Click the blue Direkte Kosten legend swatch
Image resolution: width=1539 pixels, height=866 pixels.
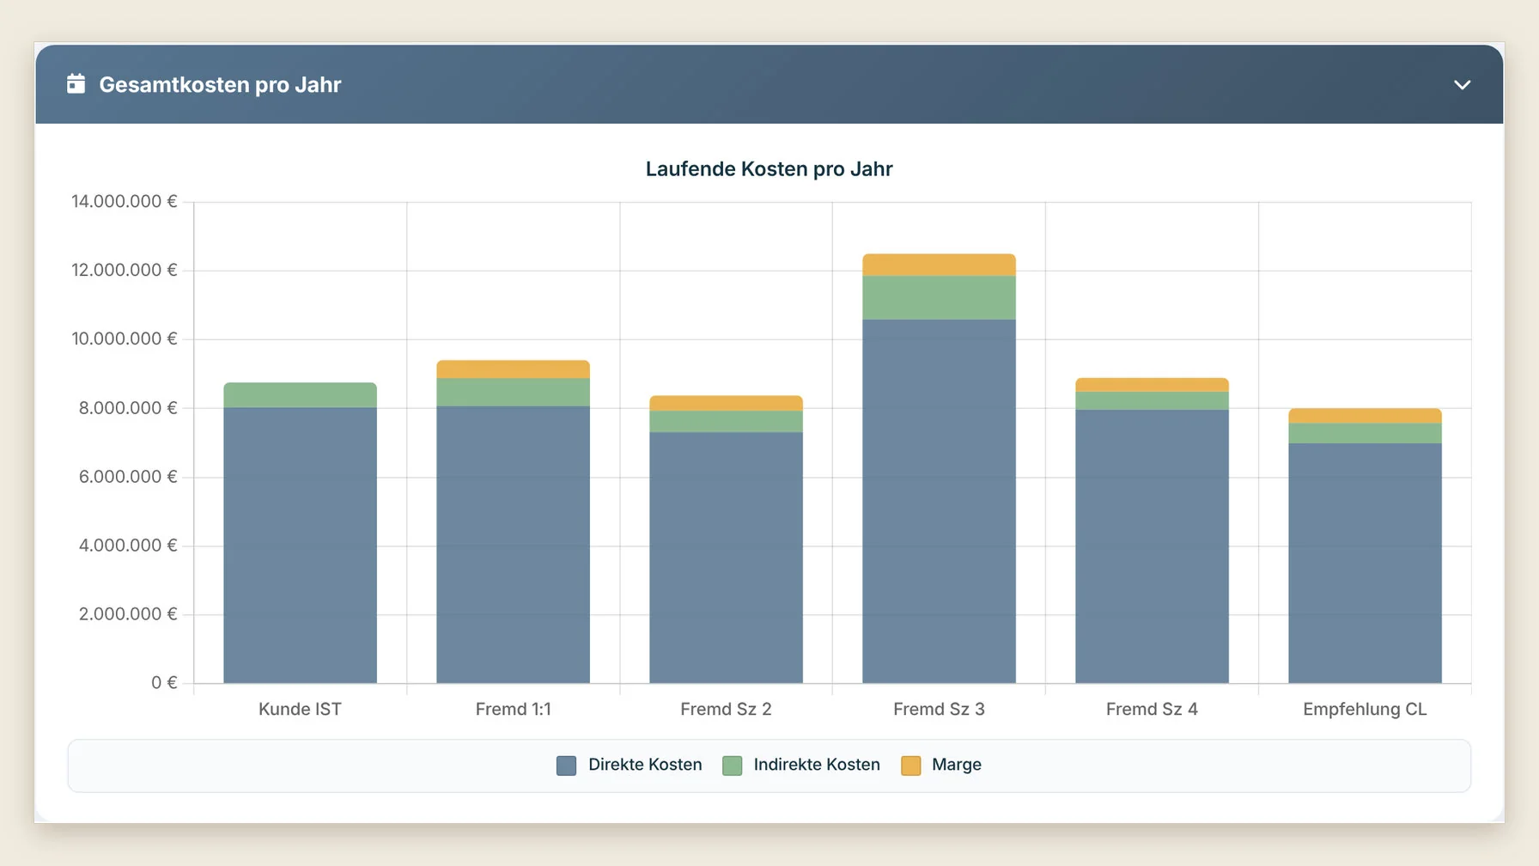pos(566,765)
